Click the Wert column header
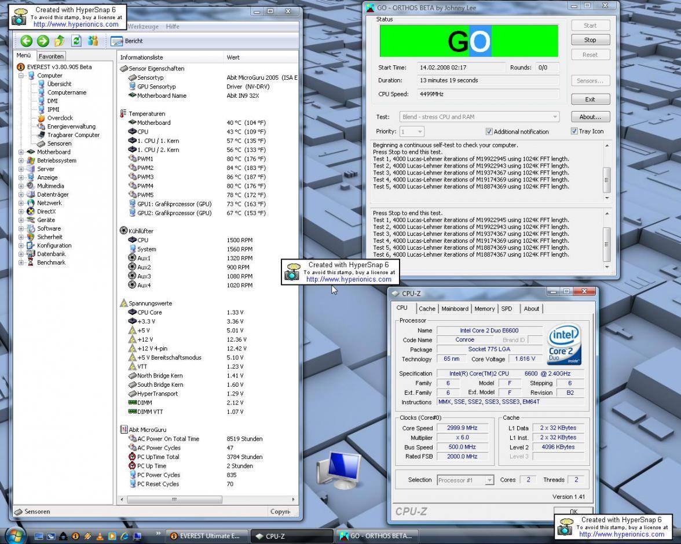 coord(261,57)
